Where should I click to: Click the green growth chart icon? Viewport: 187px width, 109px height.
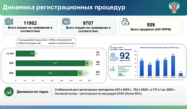point(9,92)
